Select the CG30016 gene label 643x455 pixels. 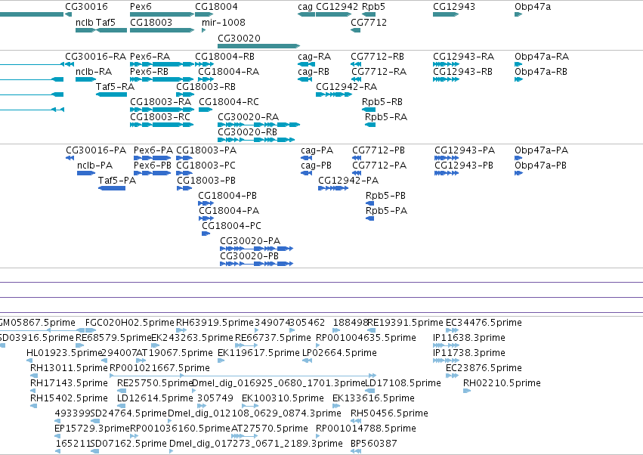click(x=86, y=7)
